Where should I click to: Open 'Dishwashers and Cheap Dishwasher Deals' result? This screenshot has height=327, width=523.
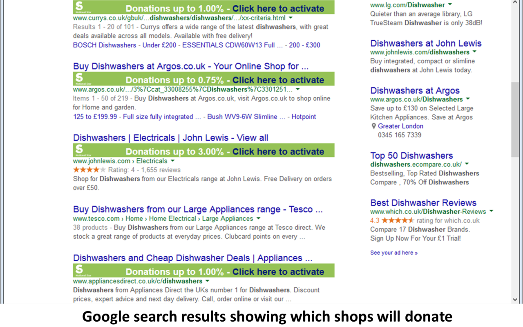pyautogui.click(x=193, y=258)
